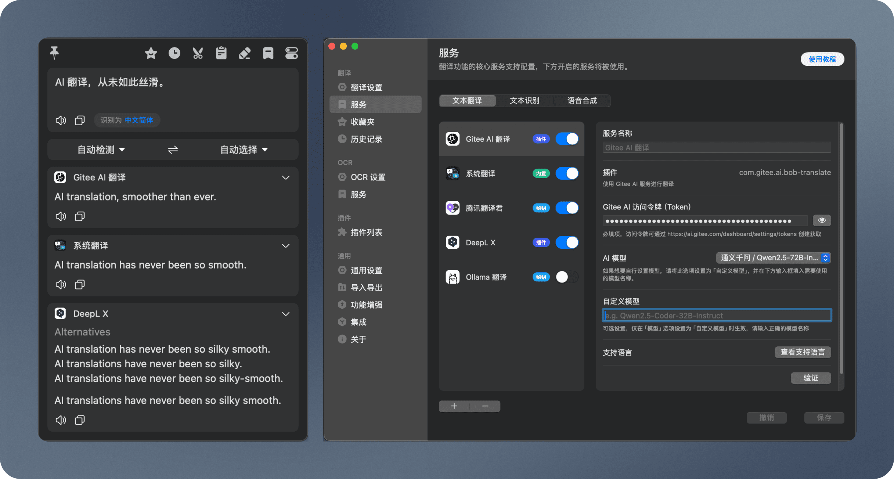This screenshot has height=479, width=894.
Task: Open 插件列表 in the sidebar
Action: [366, 233]
